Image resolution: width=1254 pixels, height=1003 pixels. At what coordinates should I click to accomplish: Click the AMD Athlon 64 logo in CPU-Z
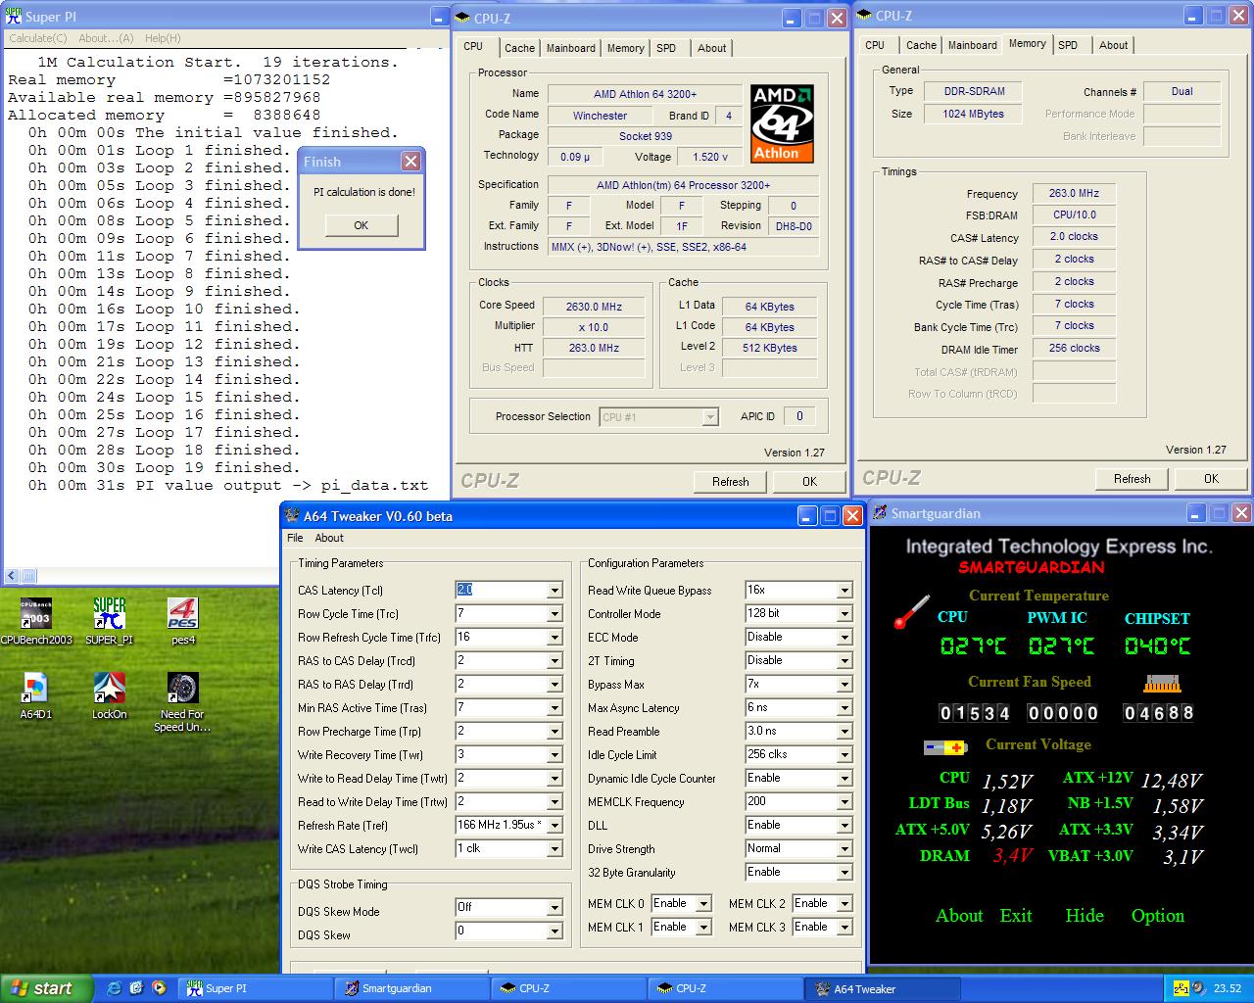click(x=782, y=123)
